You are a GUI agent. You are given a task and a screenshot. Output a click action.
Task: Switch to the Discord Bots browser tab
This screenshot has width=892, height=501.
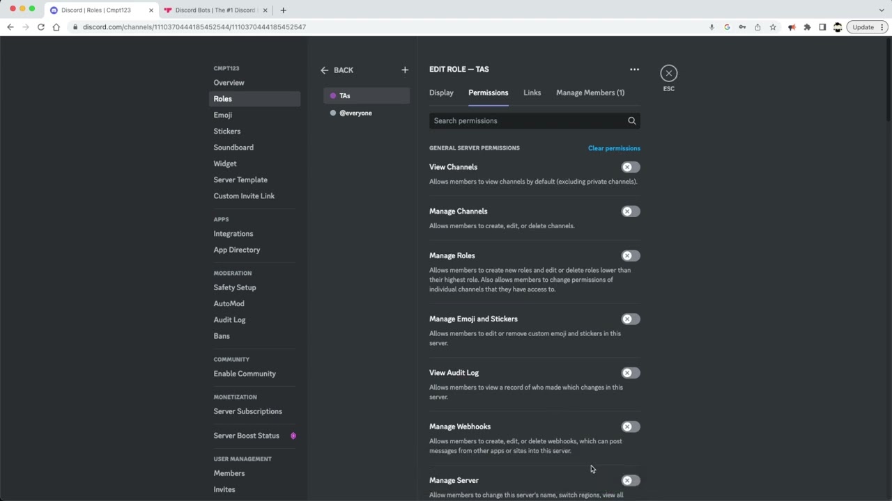(215, 10)
